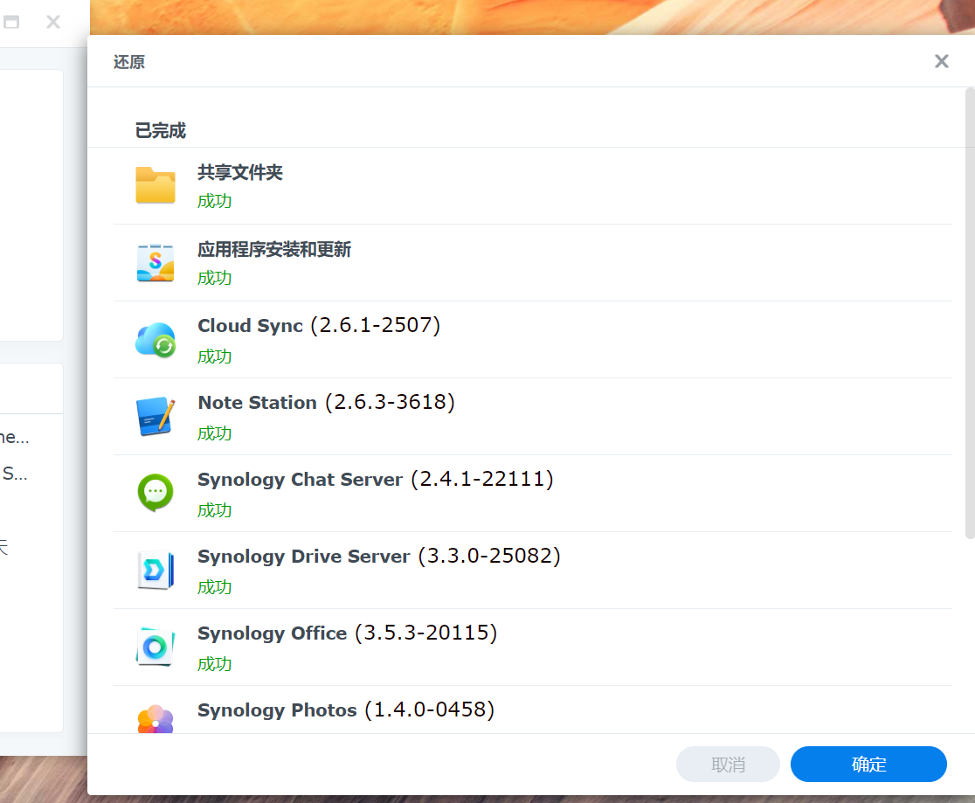Image resolution: width=975 pixels, height=803 pixels.
Task: Select Note Station (2.6.3-3618) text
Action: [327, 403]
